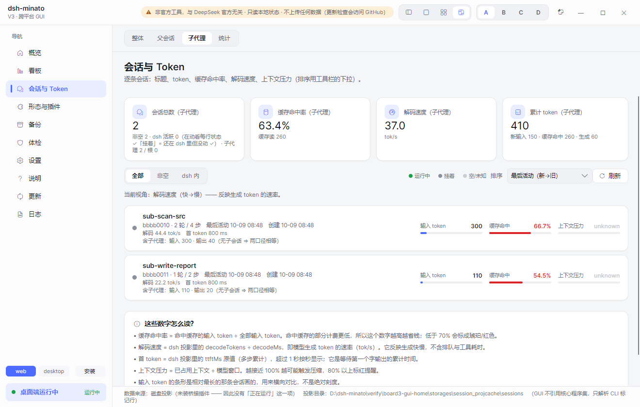This screenshot has width=640, height=407.
Task: Click the gear icon beside 设置
Action: pos(20,160)
